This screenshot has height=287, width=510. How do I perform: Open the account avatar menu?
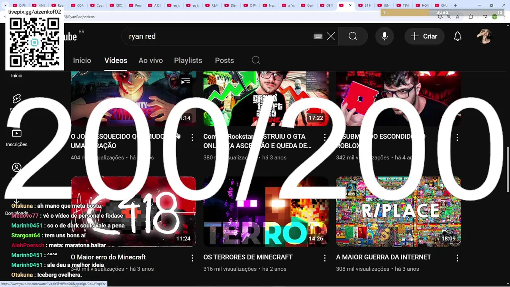click(x=484, y=36)
